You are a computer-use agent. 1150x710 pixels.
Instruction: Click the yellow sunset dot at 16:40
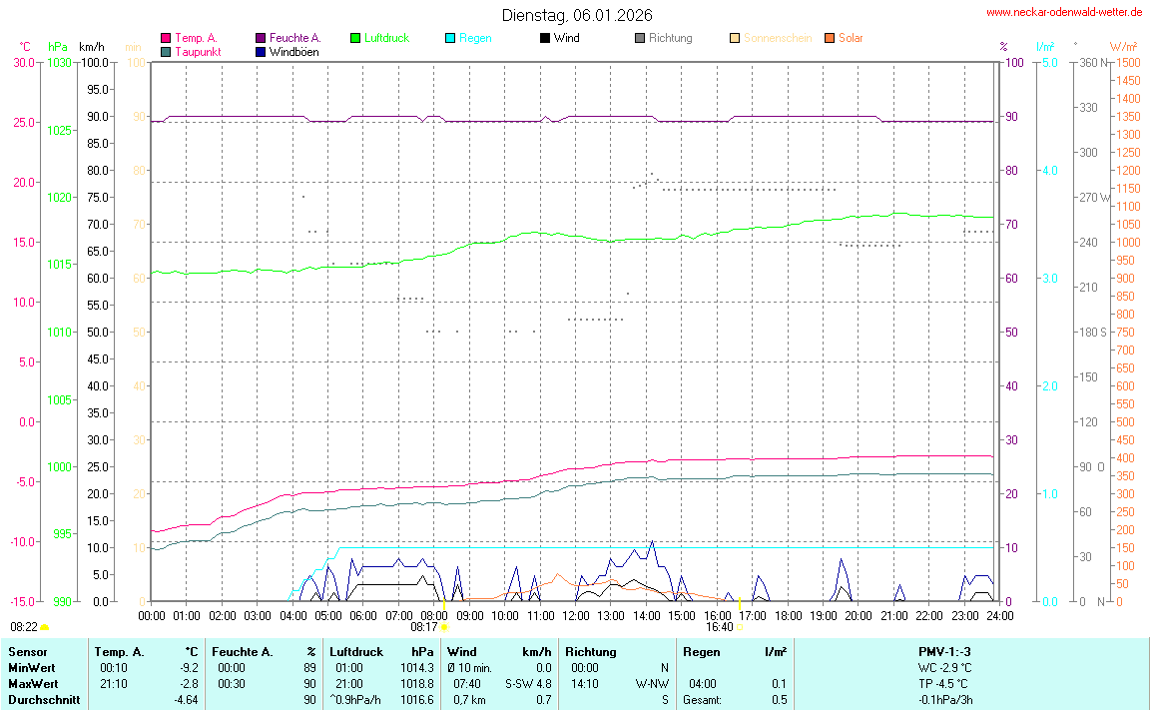tap(740, 627)
